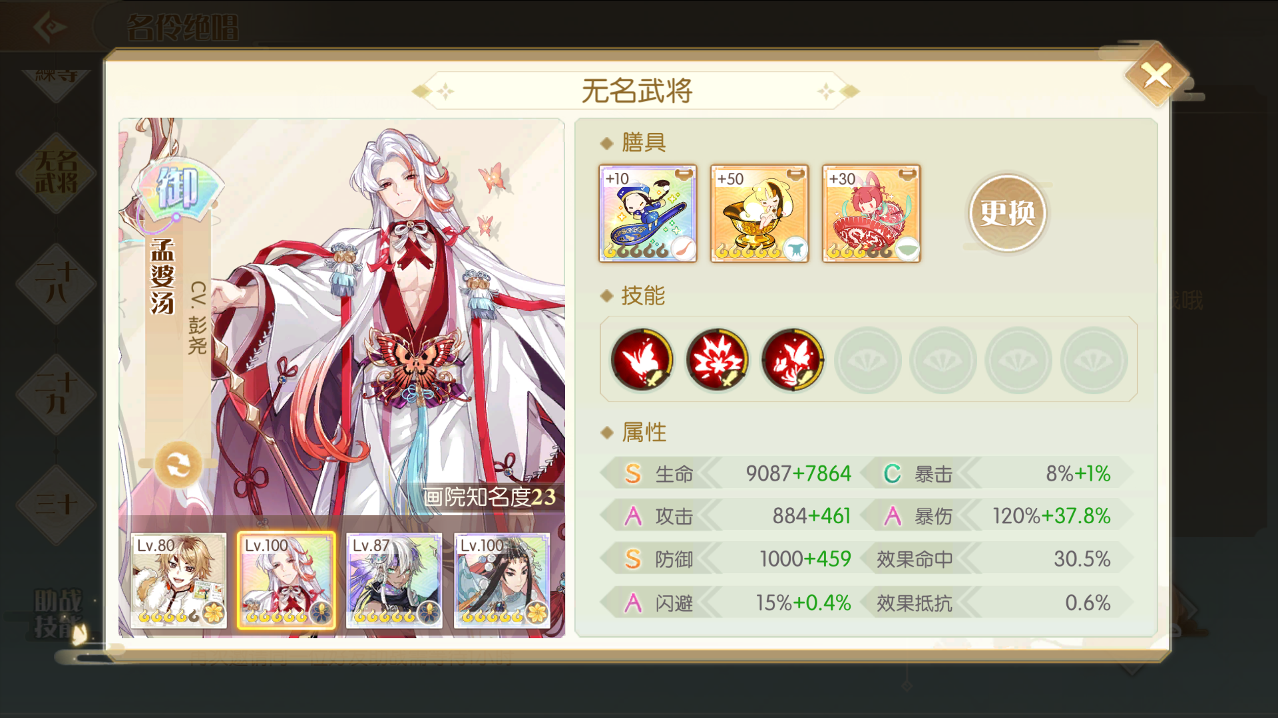Select the Lv.87 character thumbnail
This screenshot has height=718, width=1278.
pyautogui.click(x=394, y=580)
